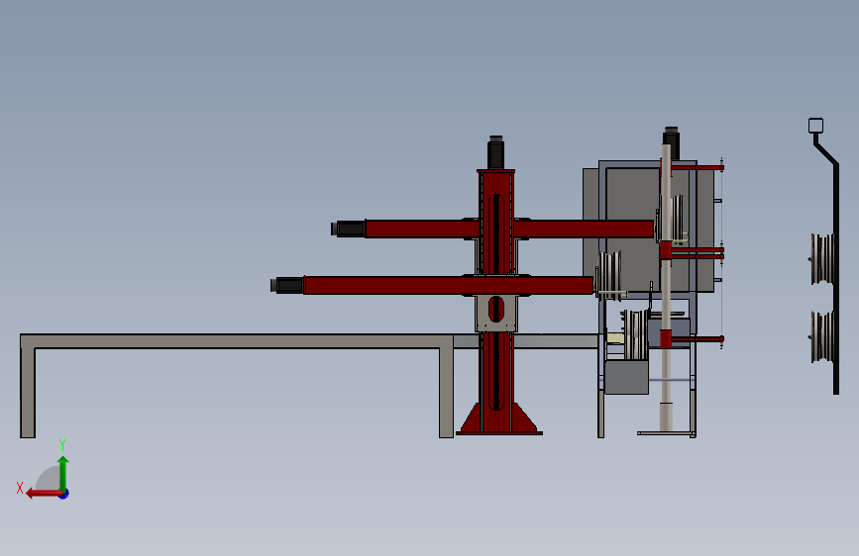The image size is (859, 556).
Task: Select the black motor on the upper arm end
Action: click(349, 229)
